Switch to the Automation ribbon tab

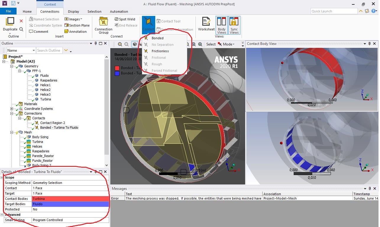[119, 12]
